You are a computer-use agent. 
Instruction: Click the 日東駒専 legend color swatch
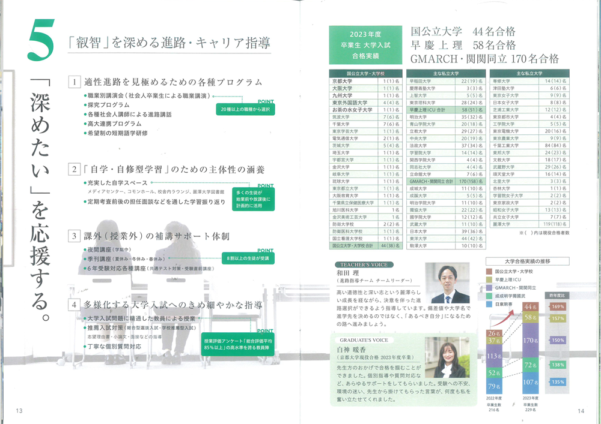tap(489, 304)
